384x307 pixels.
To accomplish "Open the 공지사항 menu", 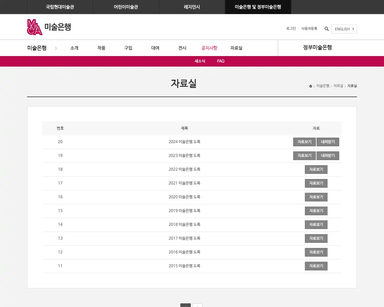I will (x=209, y=48).
